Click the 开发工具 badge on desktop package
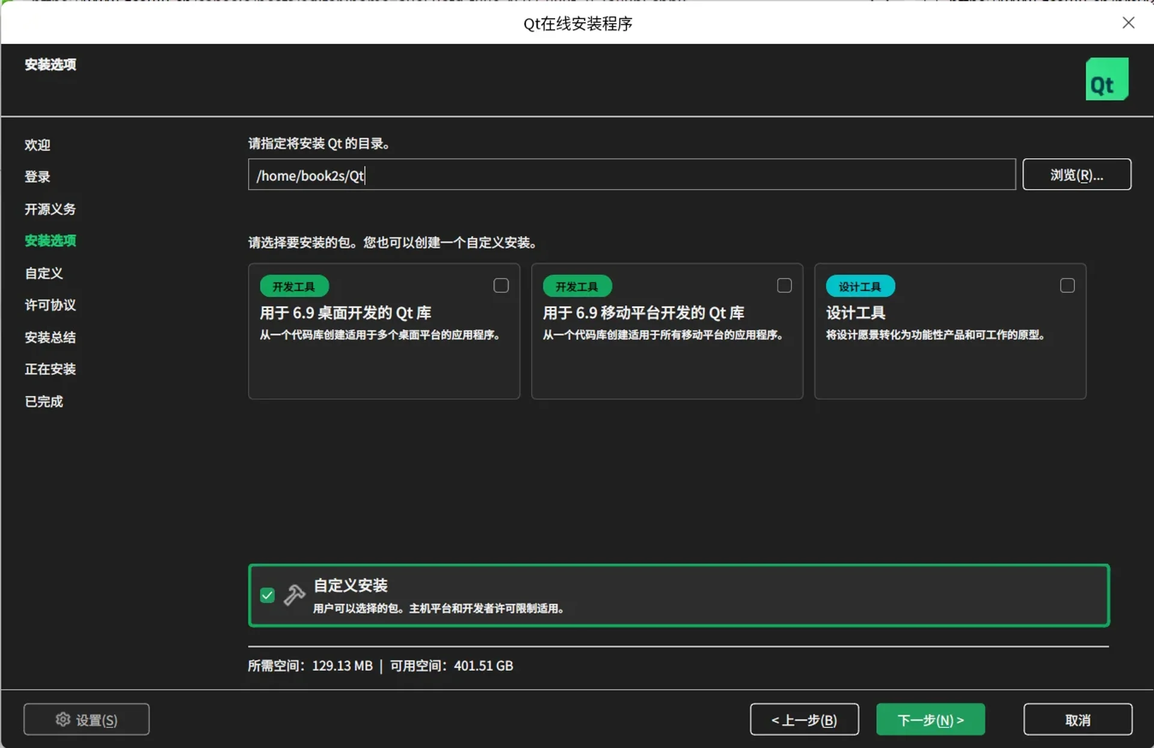 pyautogui.click(x=294, y=286)
